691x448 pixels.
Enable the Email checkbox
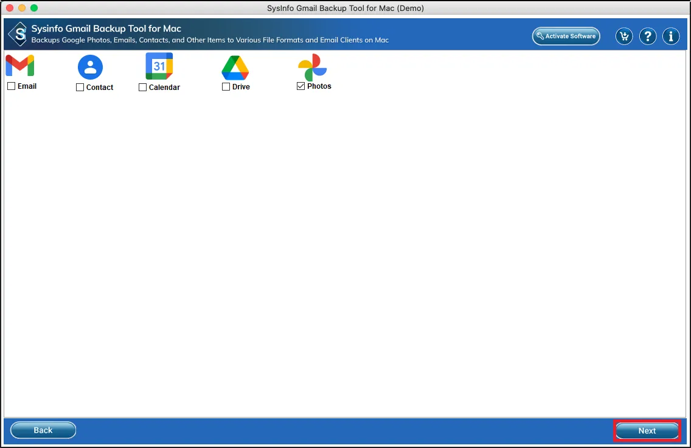tap(12, 86)
